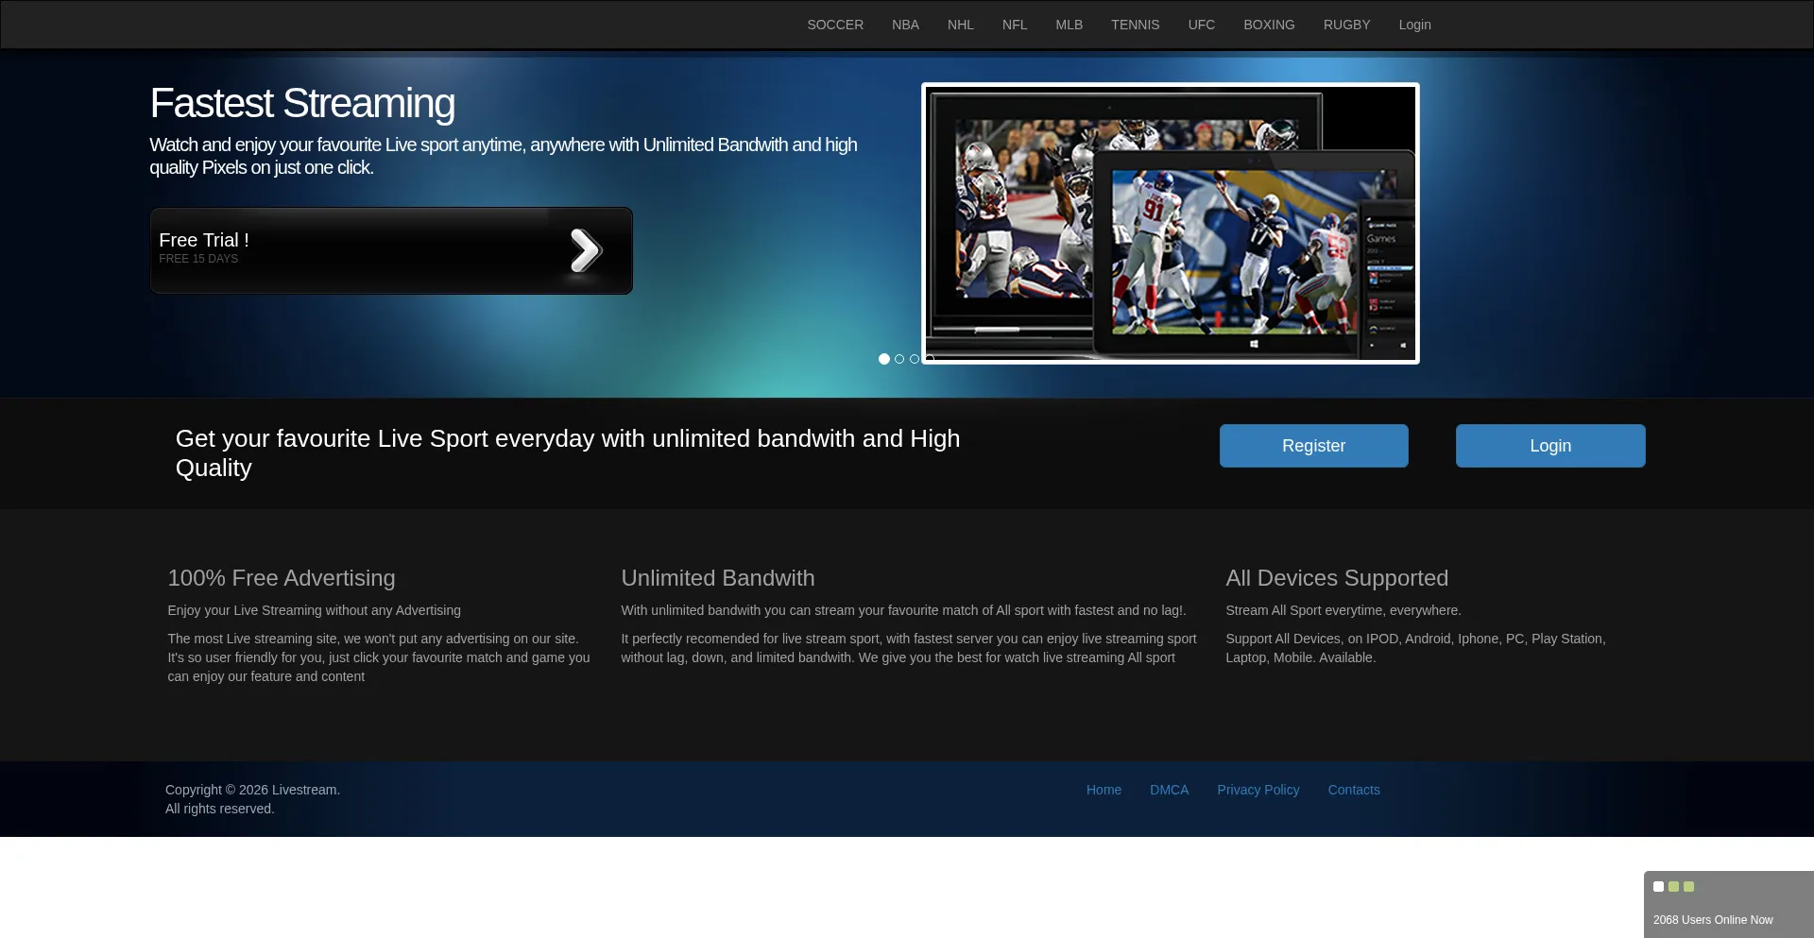
Task: Select the first carousel slide dot
Action: 884,359
